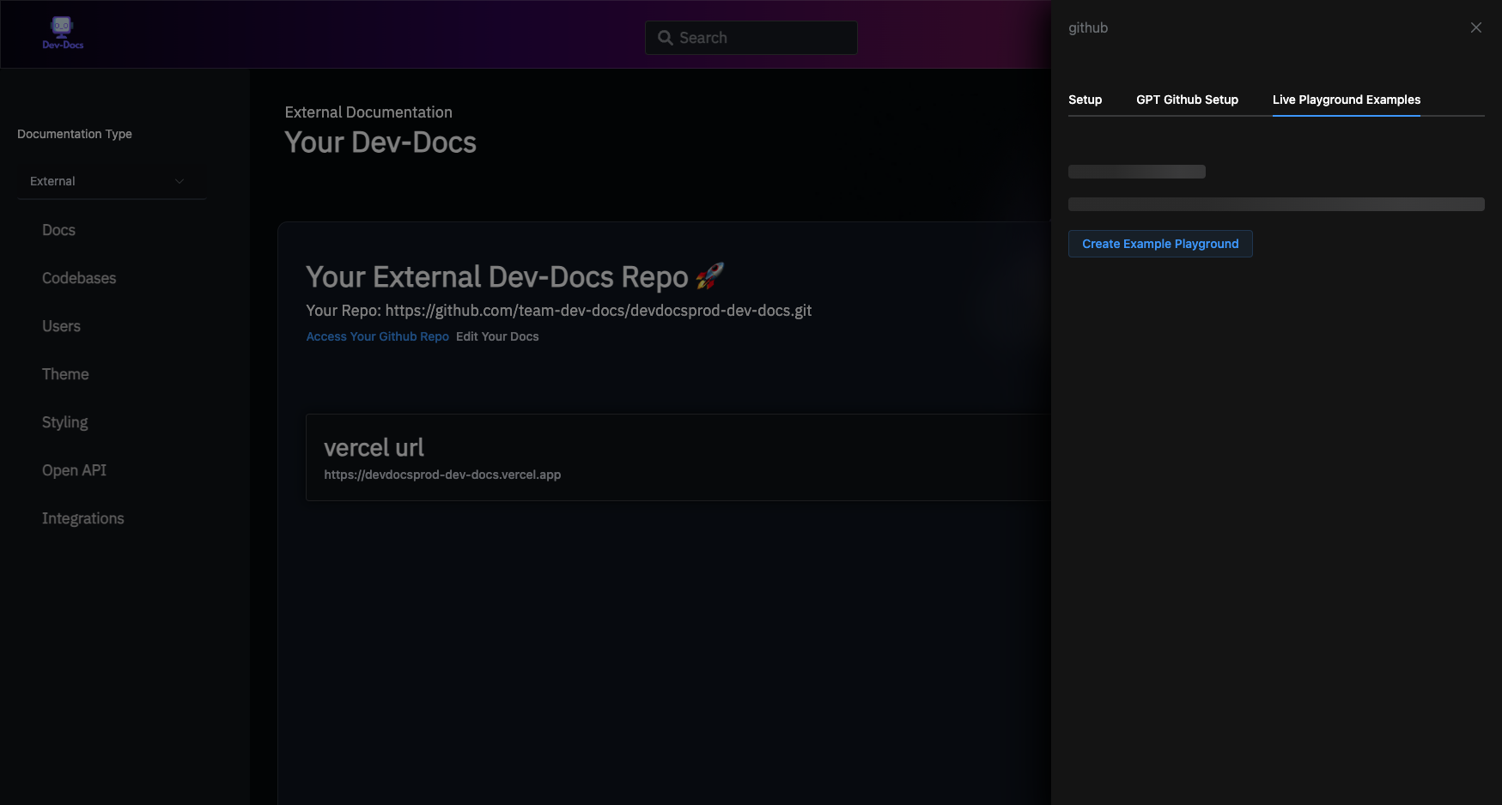Click the vercel url link for devdocsprod
Viewport: 1502px width, 805px height.
coord(442,474)
